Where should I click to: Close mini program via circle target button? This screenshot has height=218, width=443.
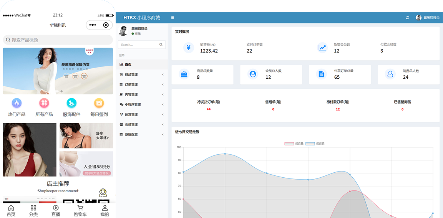point(106,25)
